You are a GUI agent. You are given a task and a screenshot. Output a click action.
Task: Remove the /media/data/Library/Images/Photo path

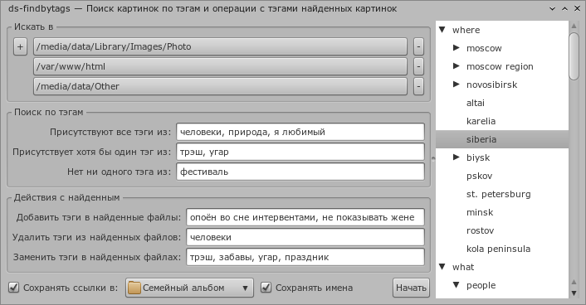coord(418,47)
